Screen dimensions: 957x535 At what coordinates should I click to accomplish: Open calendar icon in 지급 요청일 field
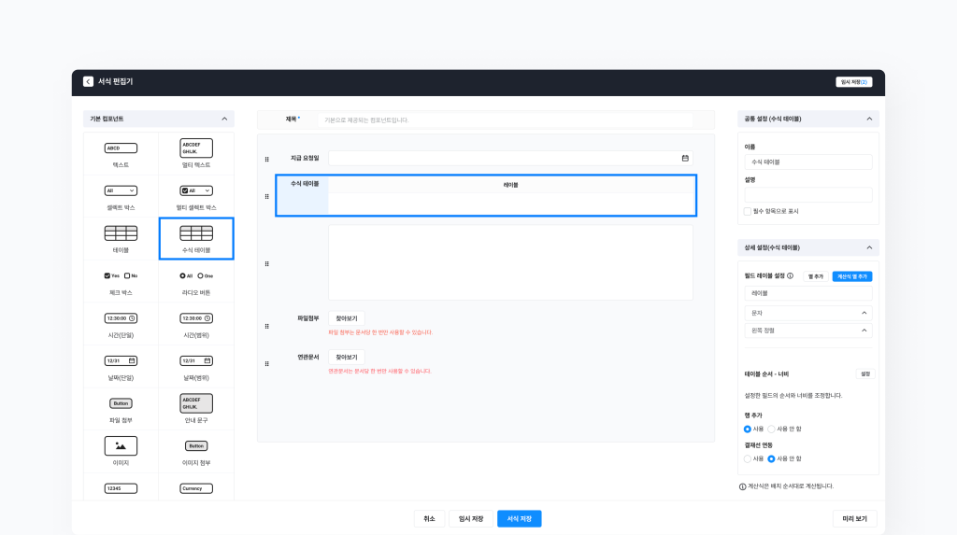click(685, 159)
